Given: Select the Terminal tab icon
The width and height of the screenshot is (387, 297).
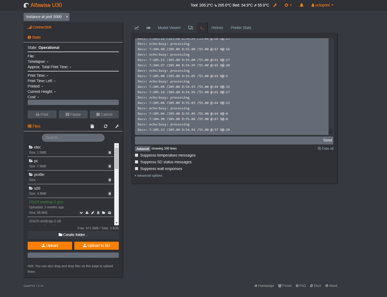Looking at the screenshot, I should 202,28.
